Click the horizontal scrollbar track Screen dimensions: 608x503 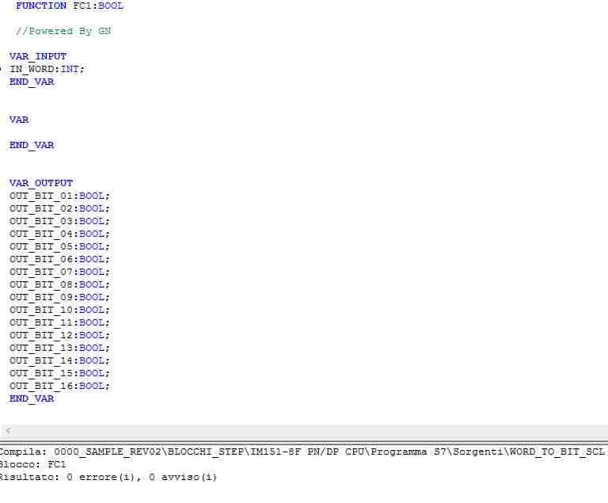(310, 430)
